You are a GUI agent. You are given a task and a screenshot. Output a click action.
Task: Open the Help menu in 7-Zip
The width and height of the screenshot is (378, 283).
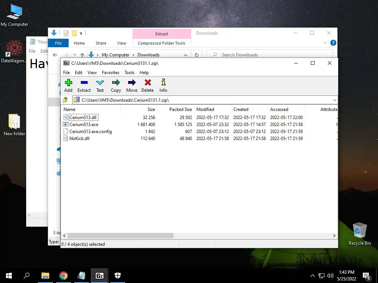click(144, 73)
